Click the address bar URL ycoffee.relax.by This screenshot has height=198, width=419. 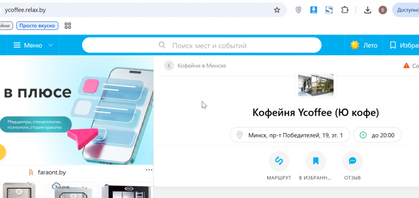point(25,10)
